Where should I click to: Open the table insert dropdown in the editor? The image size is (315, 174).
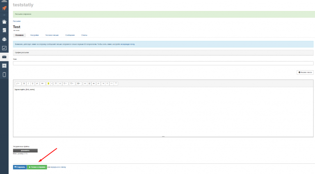pos(79,83)
